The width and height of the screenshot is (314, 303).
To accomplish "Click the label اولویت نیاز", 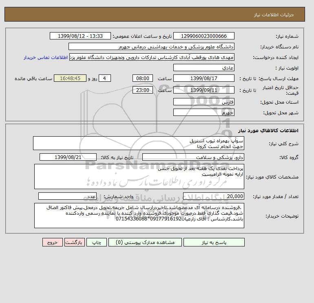I will point(287,68).
